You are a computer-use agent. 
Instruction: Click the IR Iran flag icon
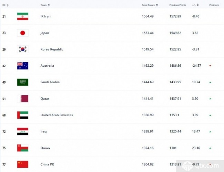pyautogui.click(x=23, y=17)
